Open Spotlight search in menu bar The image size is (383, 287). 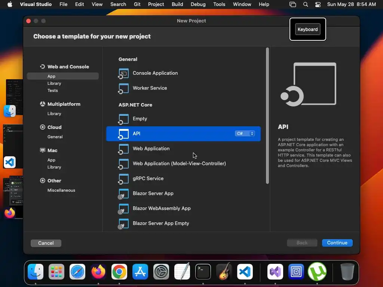pos(305,4)
